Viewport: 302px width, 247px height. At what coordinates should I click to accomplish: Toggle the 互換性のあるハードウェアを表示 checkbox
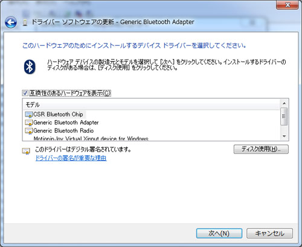click(x=25, y=93)
